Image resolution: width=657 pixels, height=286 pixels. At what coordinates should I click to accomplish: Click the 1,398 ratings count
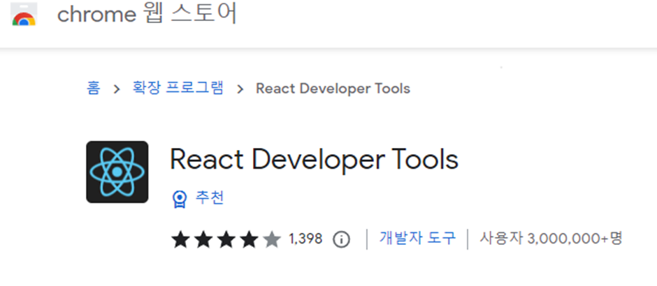click(305, 239)
